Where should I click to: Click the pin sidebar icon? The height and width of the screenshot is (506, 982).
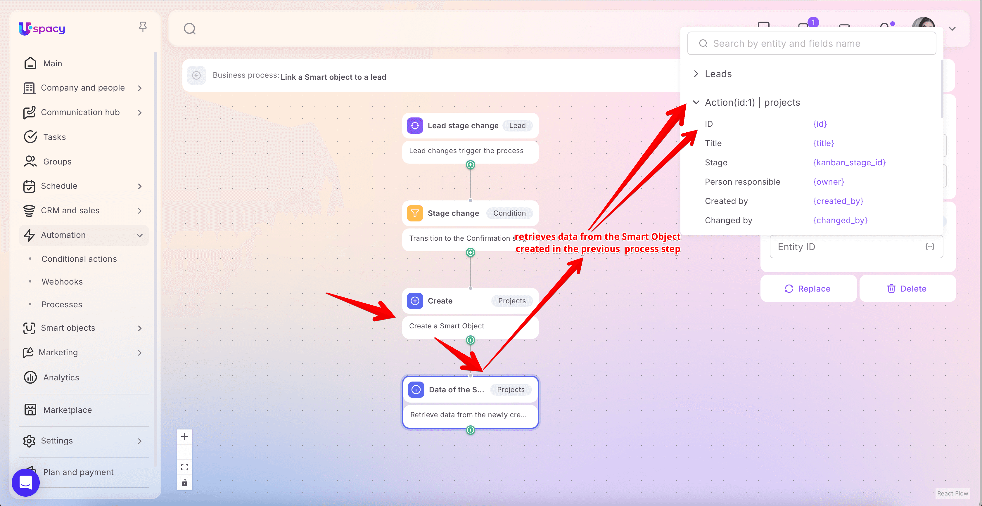143,27
